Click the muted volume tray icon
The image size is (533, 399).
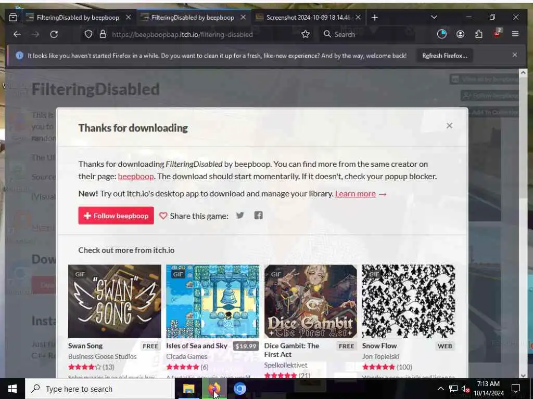click(465, 389)
